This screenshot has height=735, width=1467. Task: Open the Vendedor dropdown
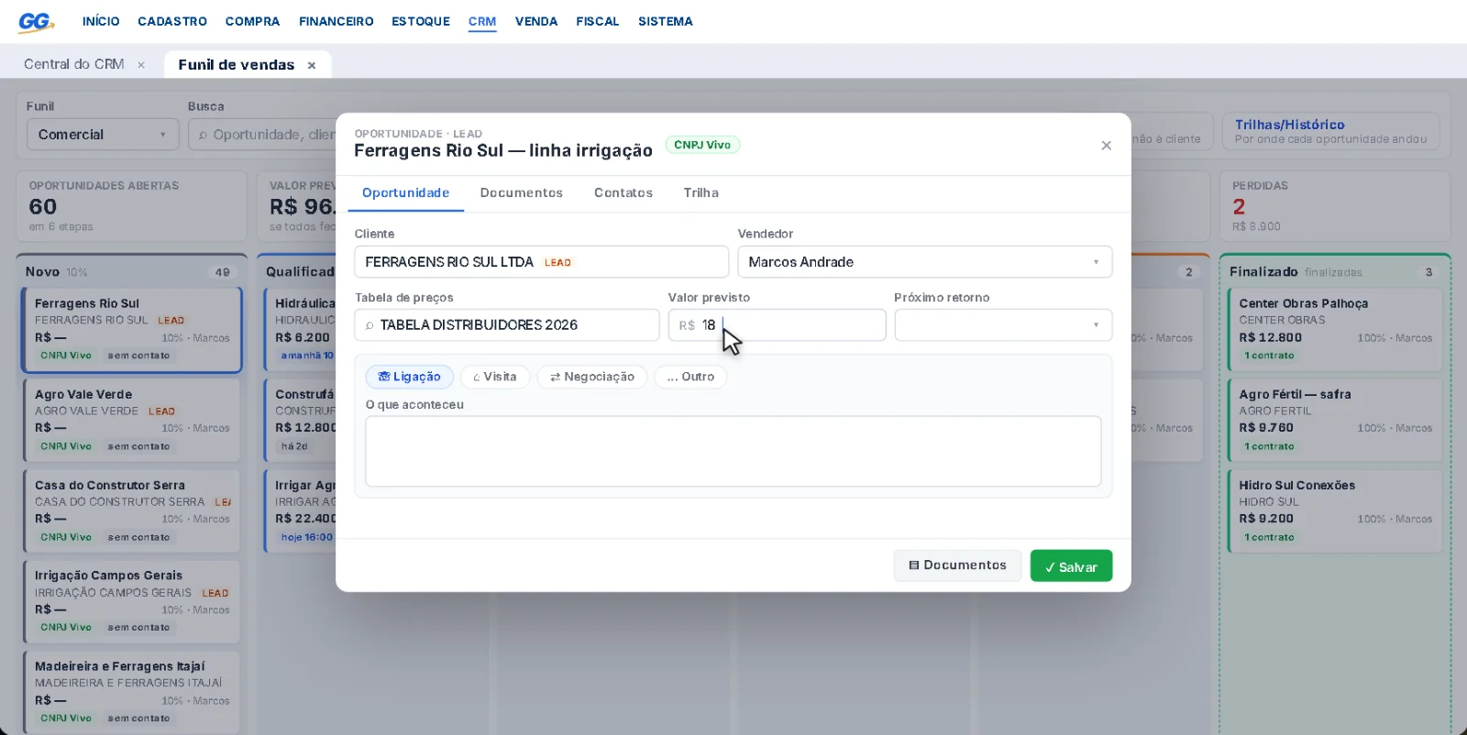925,262
